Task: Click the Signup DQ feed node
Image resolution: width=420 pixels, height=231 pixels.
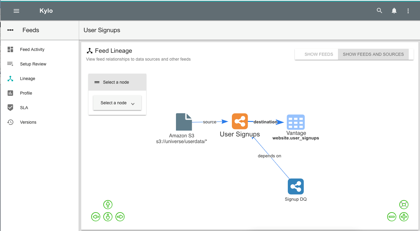Action: pos(296,186)
